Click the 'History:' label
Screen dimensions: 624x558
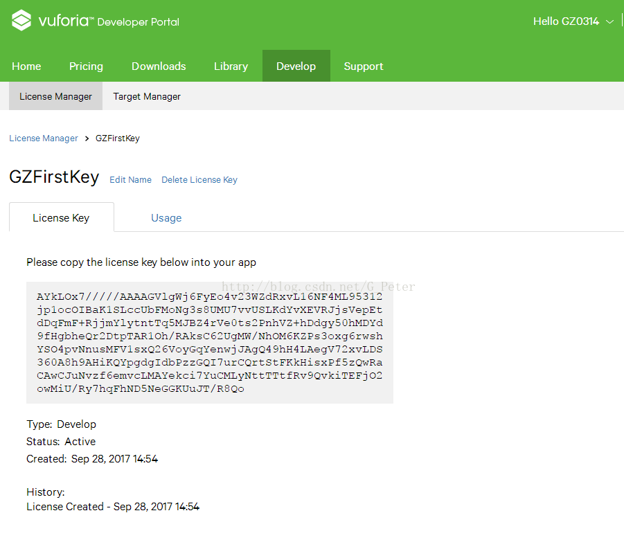point(46,492)
